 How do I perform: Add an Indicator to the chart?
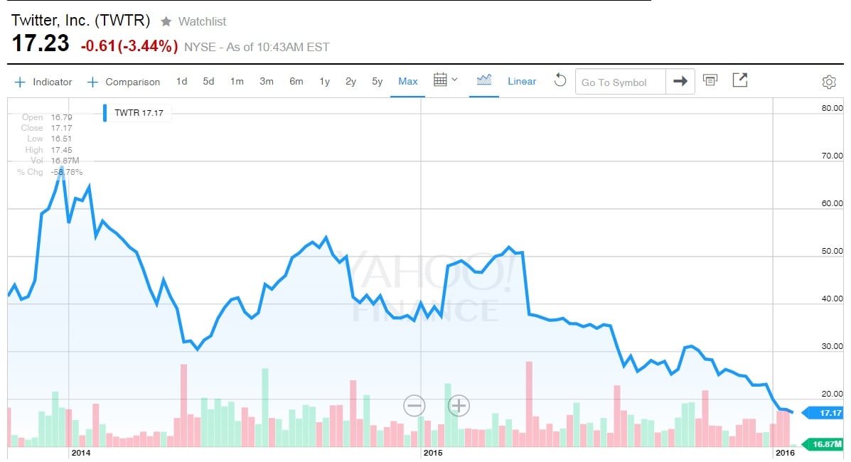44,82
